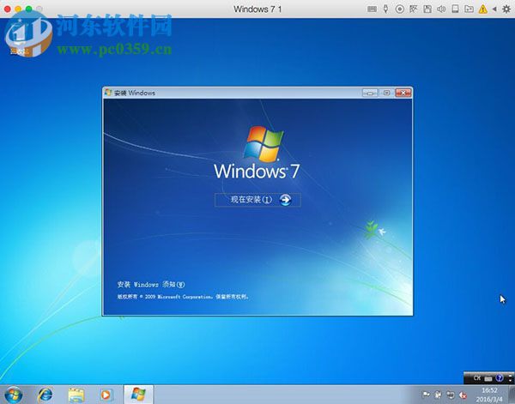Click the yellow warning triangle icon
Image resolution: width=515 pixels, height=404 pixels.
[482, 9]
